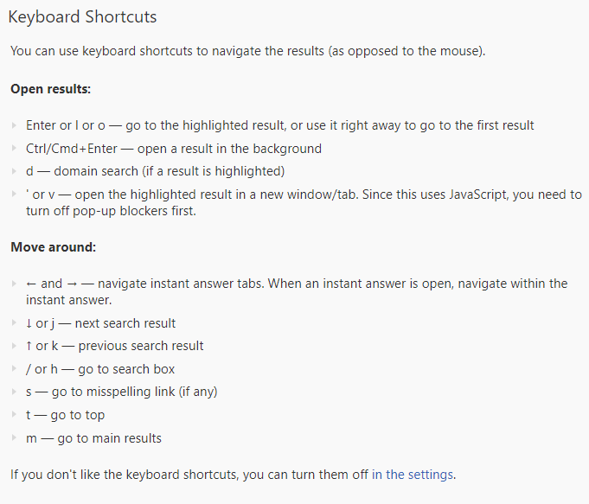Click the 'turn off pop-up blockers first' line

pyautogui.click(x=111, y=211)
